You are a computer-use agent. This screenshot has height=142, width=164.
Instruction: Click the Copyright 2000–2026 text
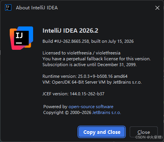click(x=67, y=112)
